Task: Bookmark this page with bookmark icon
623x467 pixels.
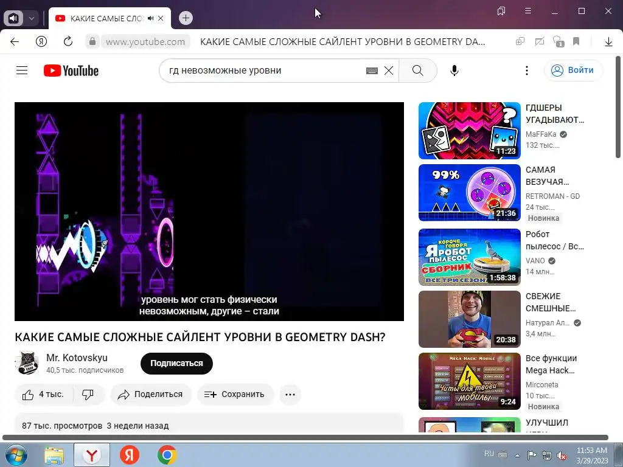Action: pyautogui.click(x=576, y=41)
